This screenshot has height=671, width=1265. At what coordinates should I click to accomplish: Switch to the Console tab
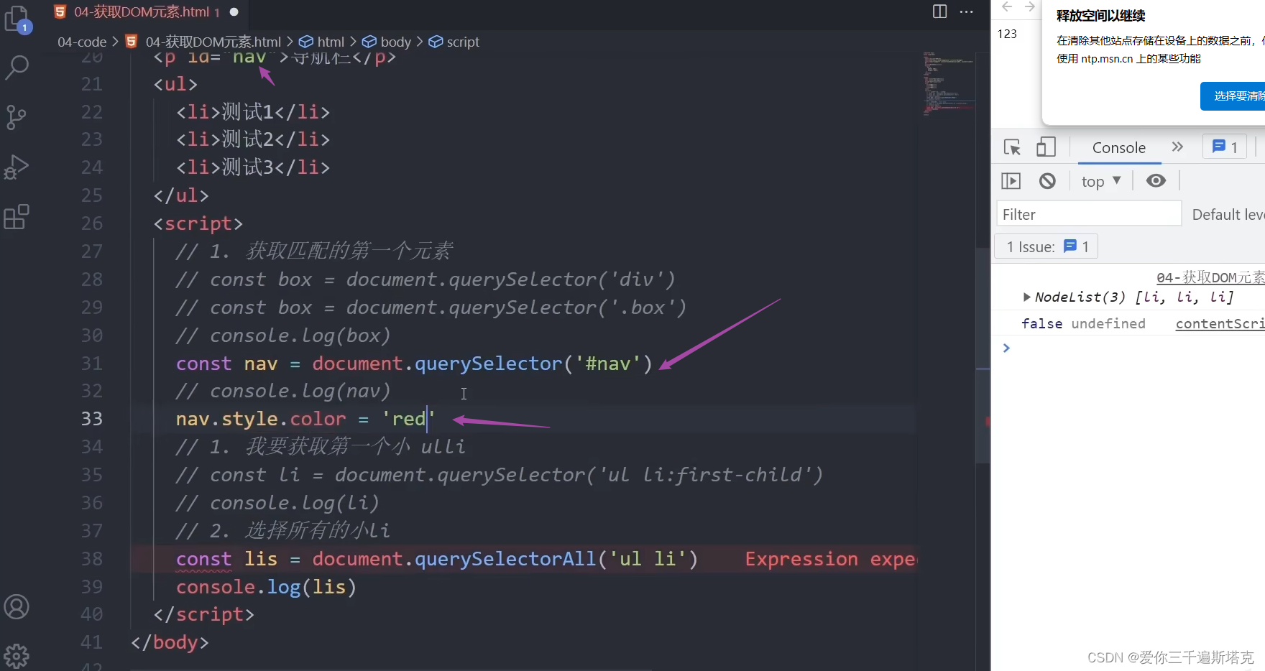point(1118,147)
